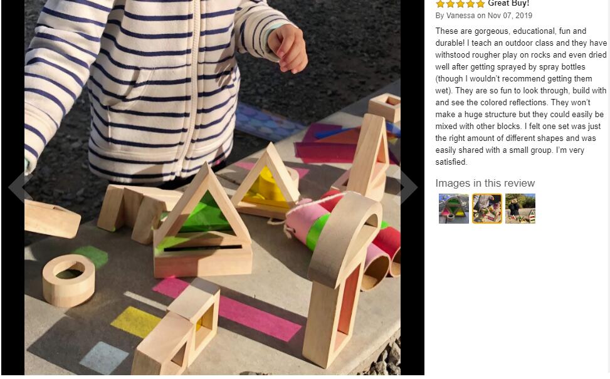The height and width of the screenshot is (379, 610).
Task: Click the review text starting "These are gorgeous"
Action: point(521,96)
